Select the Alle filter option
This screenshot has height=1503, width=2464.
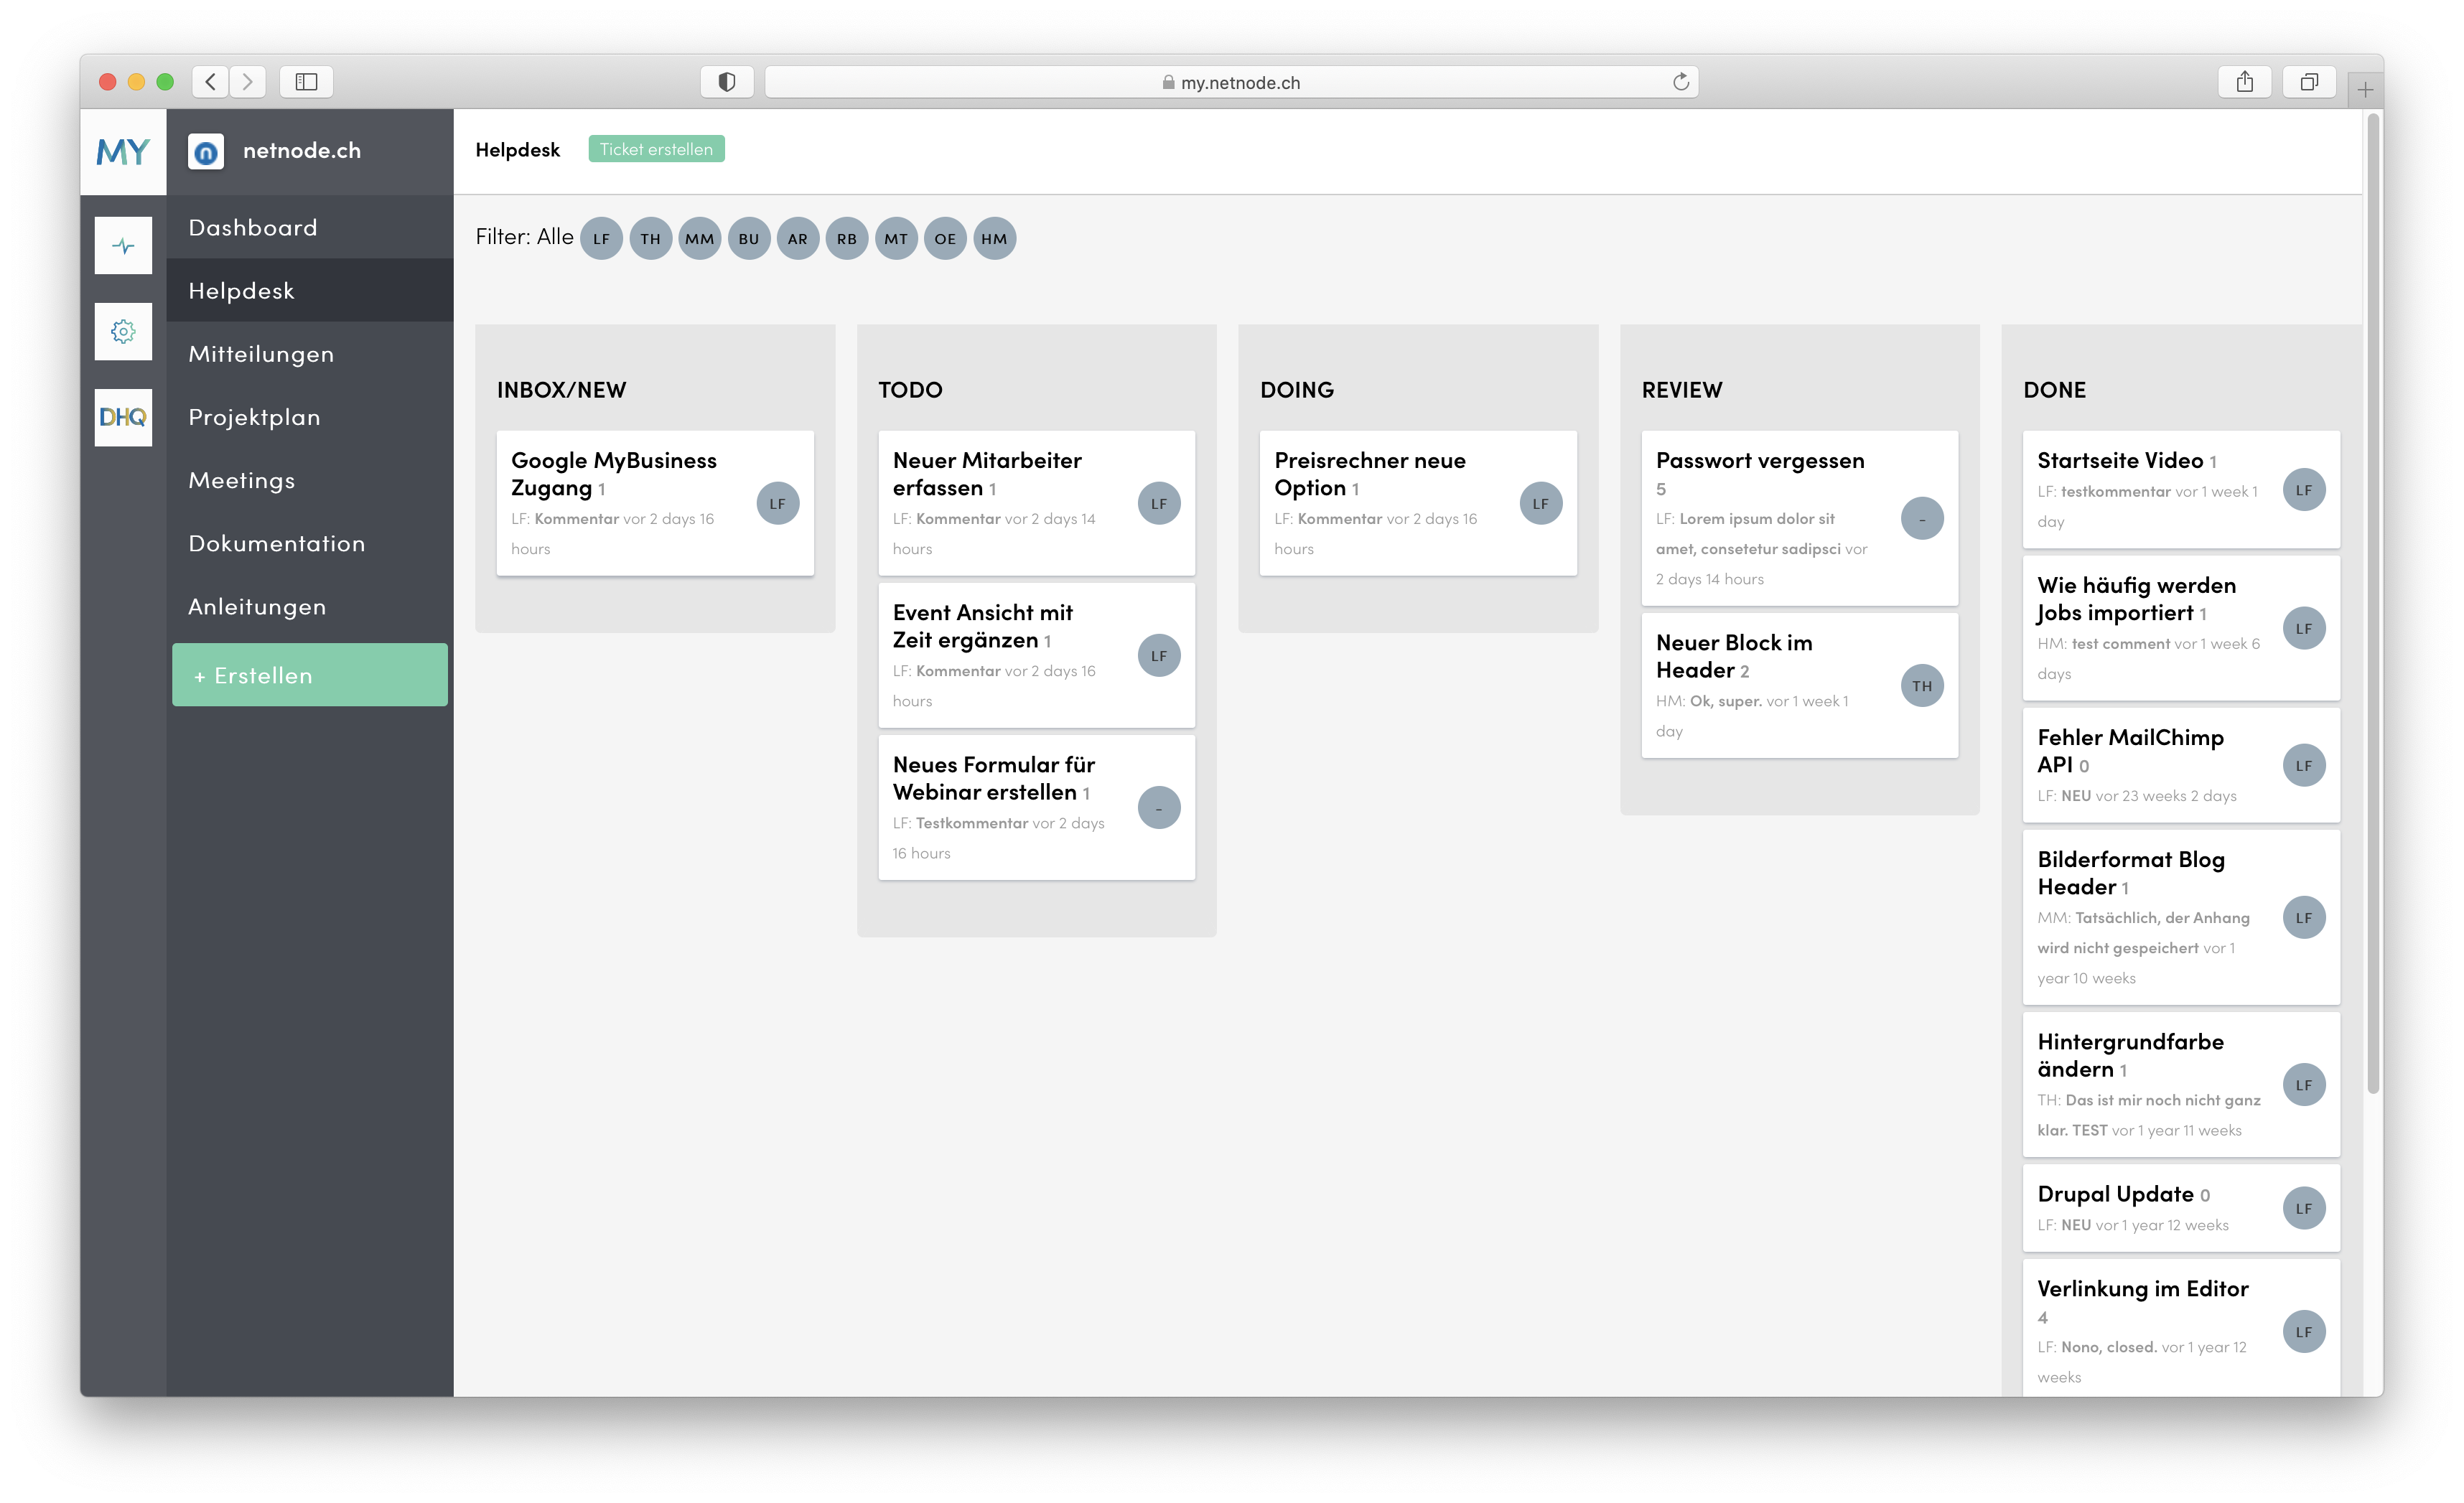555,237
